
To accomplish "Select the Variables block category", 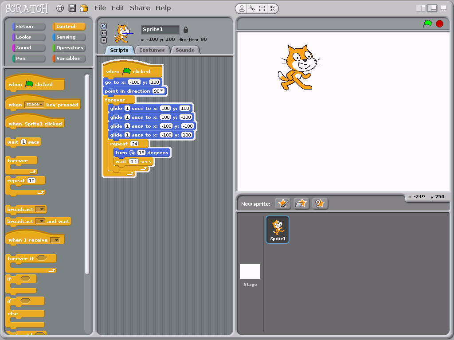I will 69,58.
